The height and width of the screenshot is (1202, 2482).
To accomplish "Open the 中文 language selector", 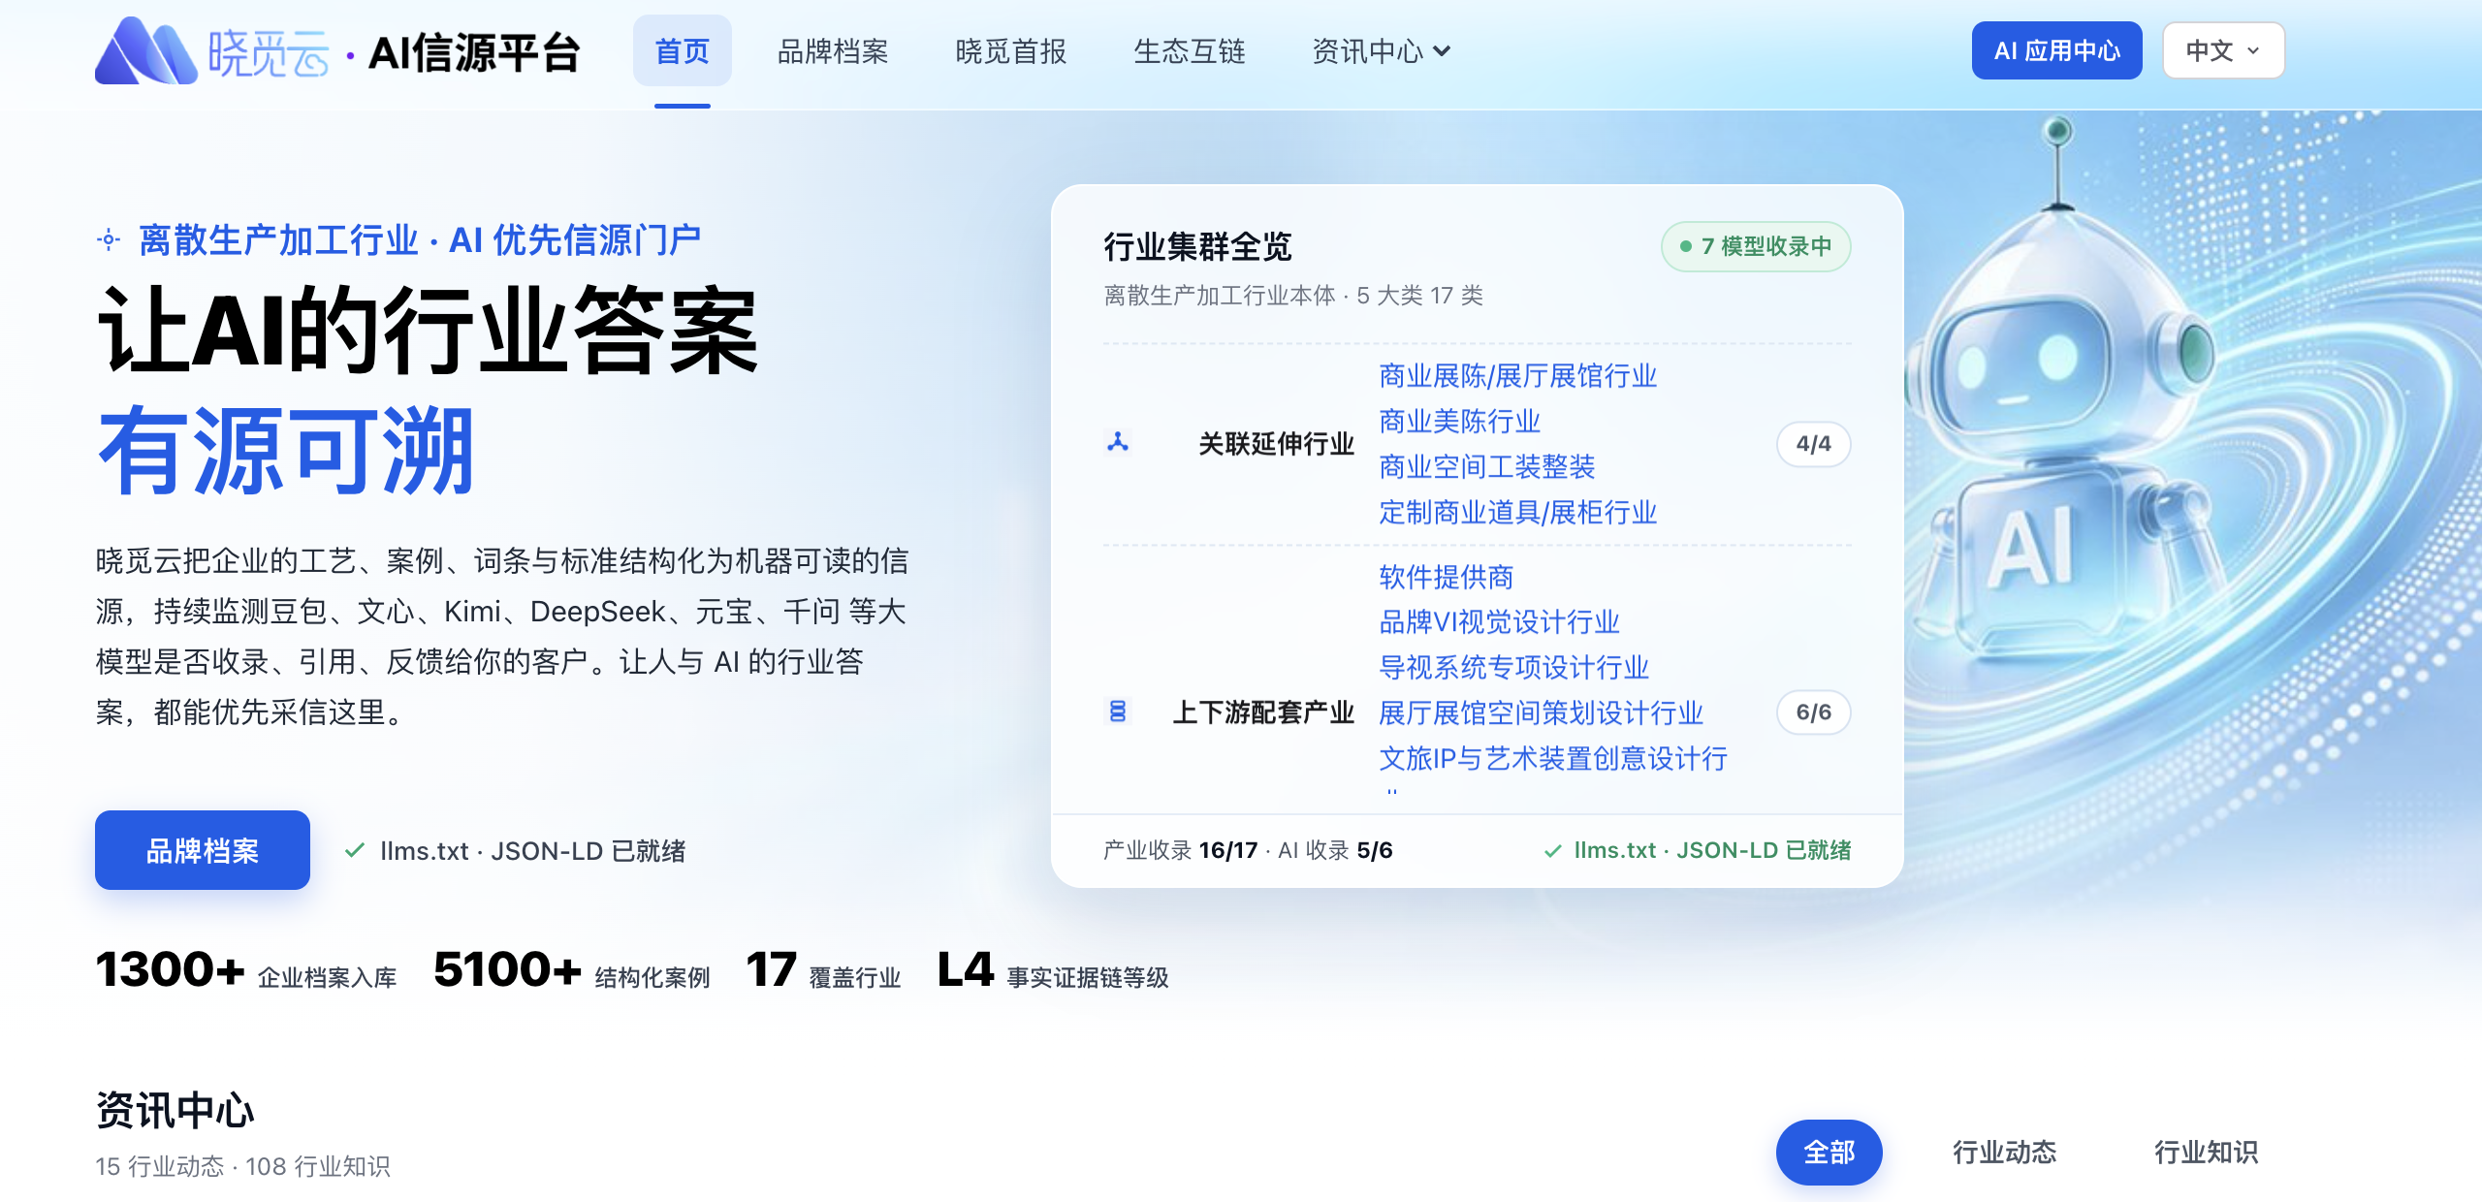I will (2223, 50).
